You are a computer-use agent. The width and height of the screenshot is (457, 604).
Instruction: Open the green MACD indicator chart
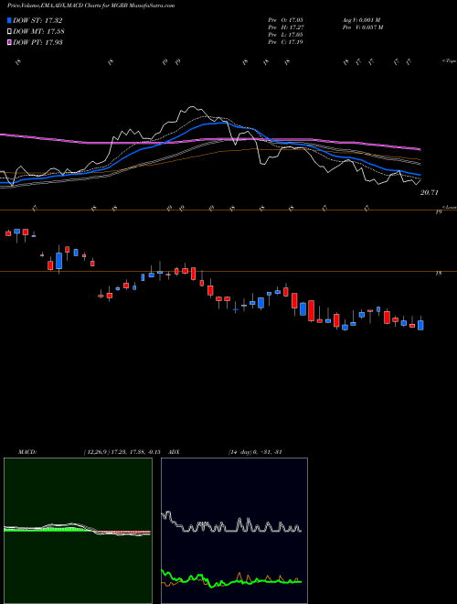(78, 531)
